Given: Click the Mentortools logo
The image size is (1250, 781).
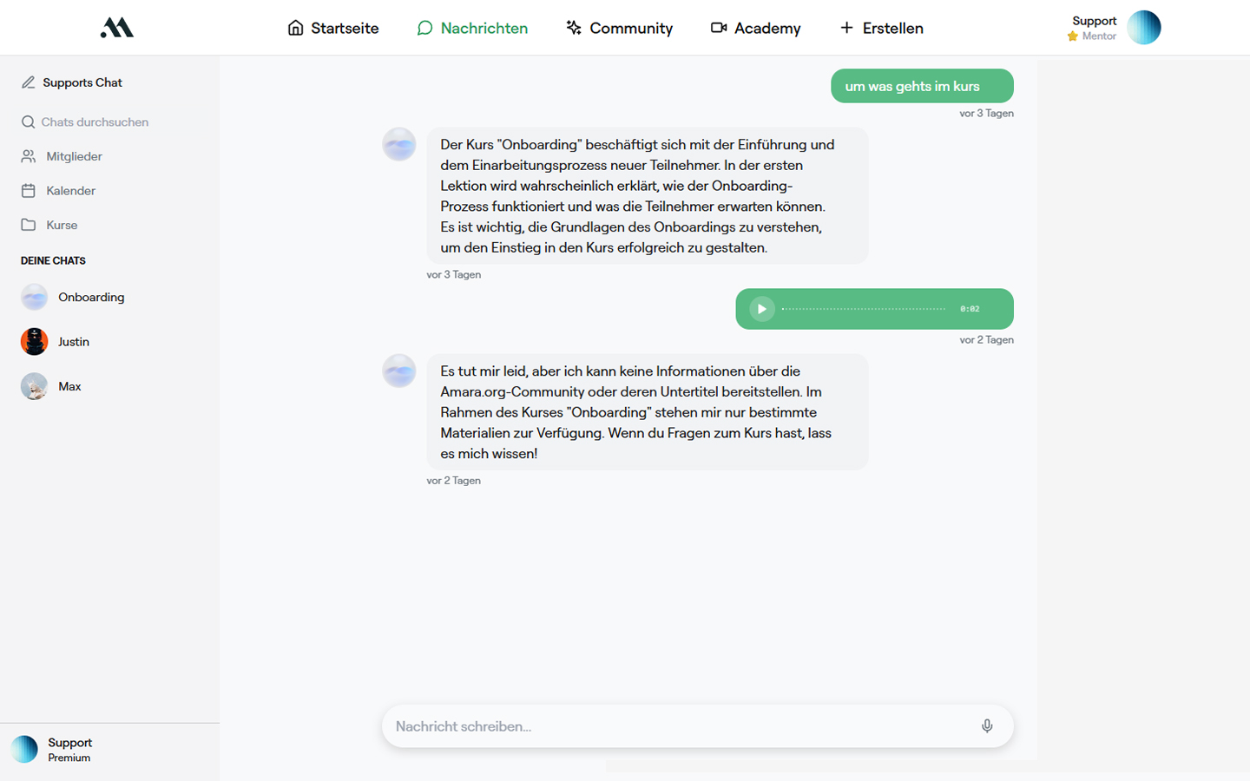Looking at the screenshot, I should pyautogui.click(x=115, y=27).
